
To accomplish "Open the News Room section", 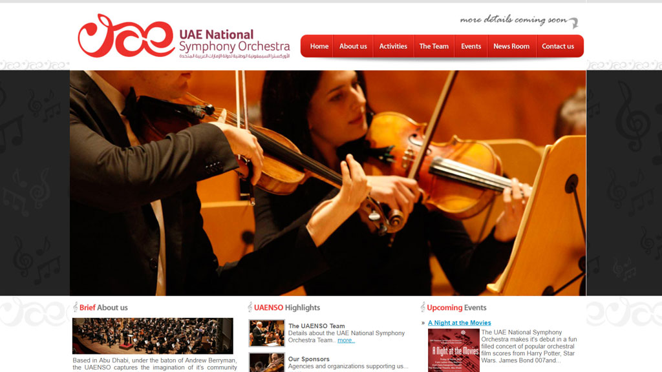I will (511, 46).
